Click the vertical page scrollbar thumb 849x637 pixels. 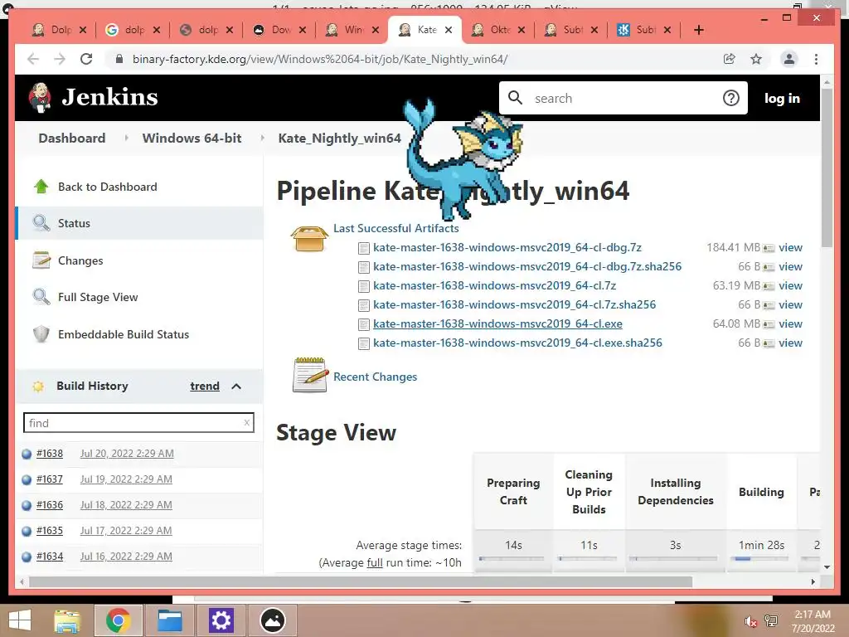(x=827, y=168)
